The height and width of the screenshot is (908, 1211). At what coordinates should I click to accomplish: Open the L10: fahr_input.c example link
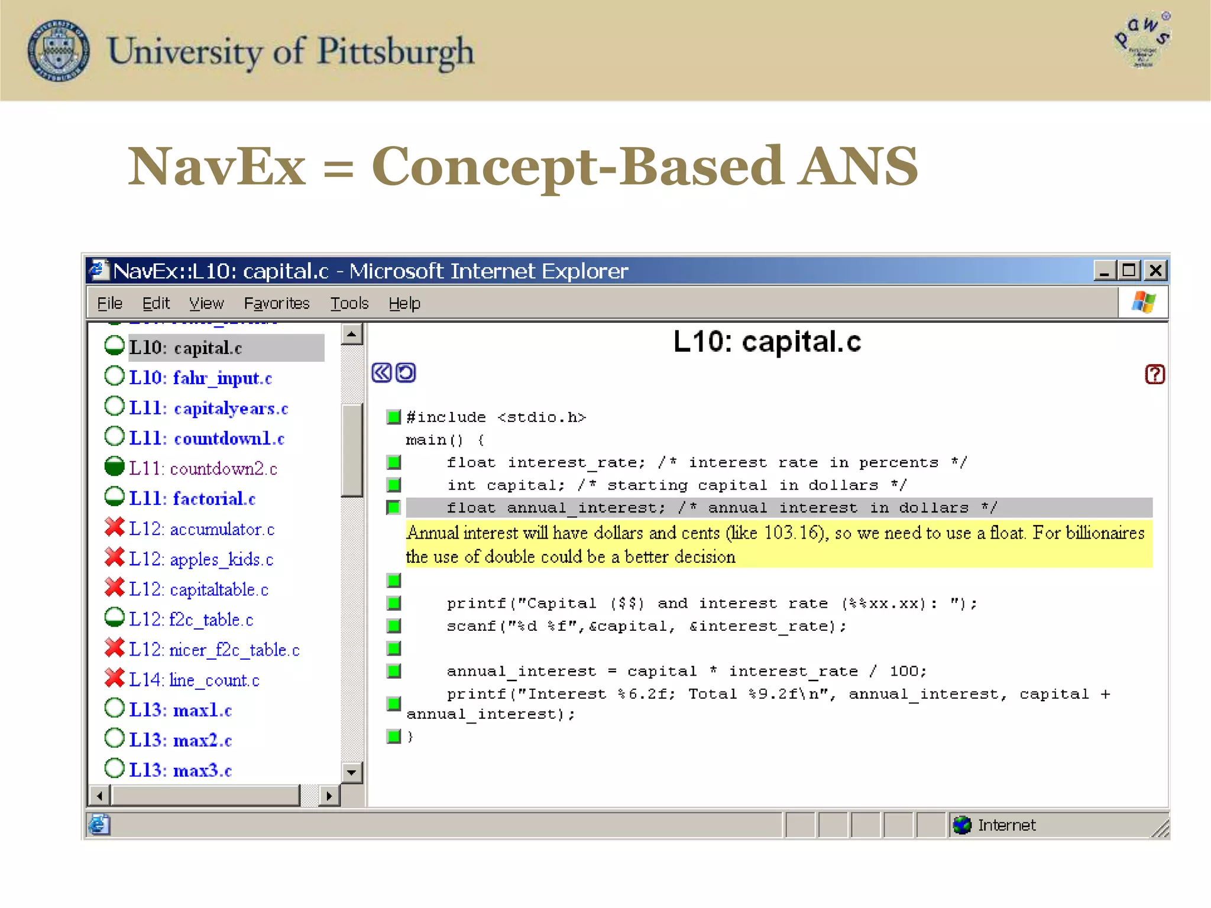[x=200, y=378]
